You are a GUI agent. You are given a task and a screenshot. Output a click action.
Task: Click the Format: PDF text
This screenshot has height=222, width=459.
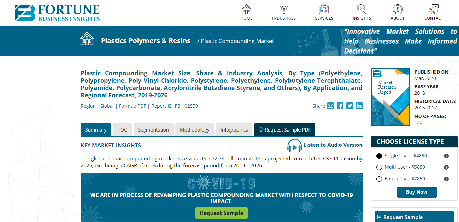[133, 106]
